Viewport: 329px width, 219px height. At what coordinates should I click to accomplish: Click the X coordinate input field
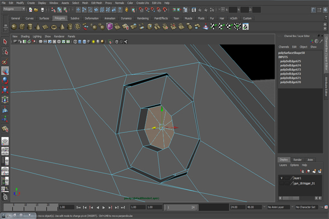232,10
